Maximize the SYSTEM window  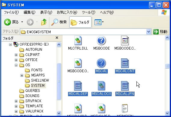click(159, 5)
